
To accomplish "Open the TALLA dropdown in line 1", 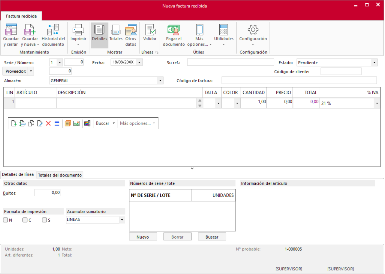I will pyautogui.click(x=218, y=103).
